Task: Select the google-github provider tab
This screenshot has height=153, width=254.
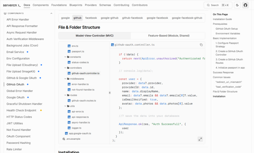Action: coord(110,18)
